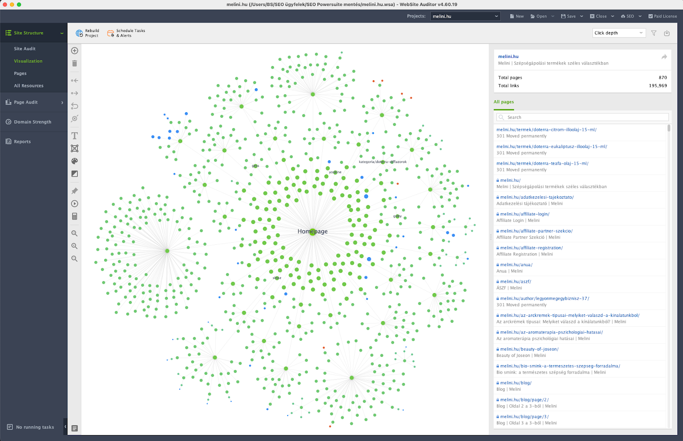Open Site Audit in sidebar
The height and width of the screenshot is (441, 683).
click(x=25, y=49)
